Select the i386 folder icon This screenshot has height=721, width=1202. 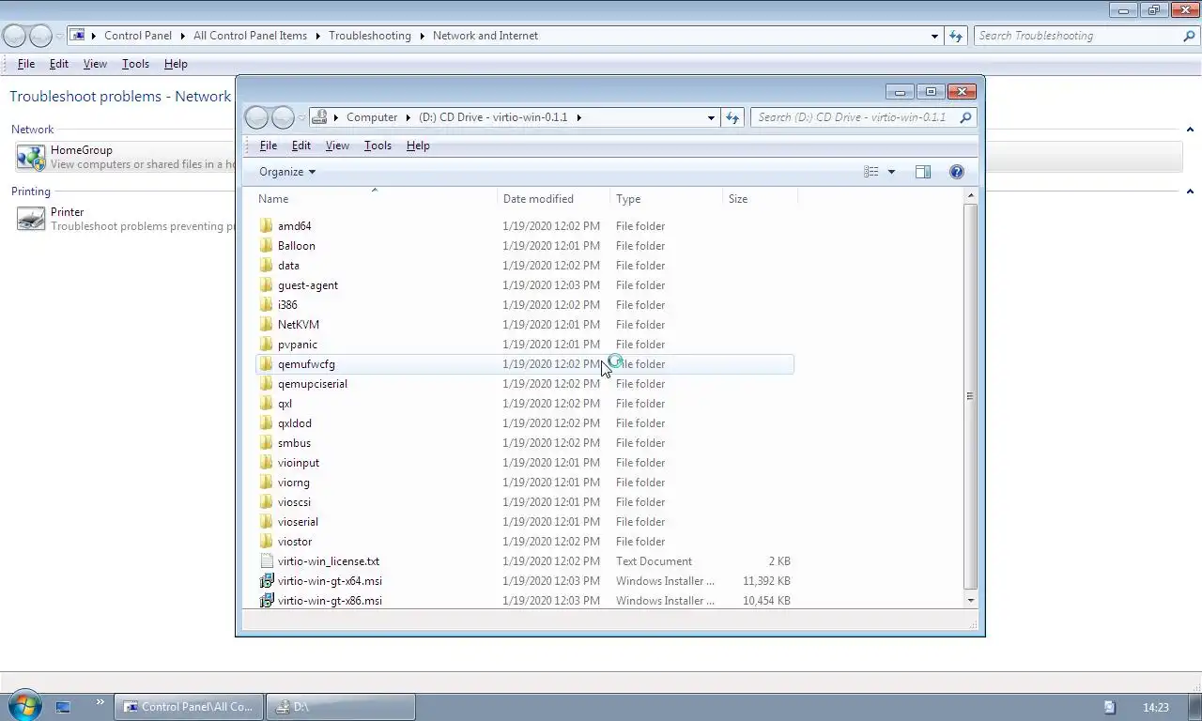[267, 305]
